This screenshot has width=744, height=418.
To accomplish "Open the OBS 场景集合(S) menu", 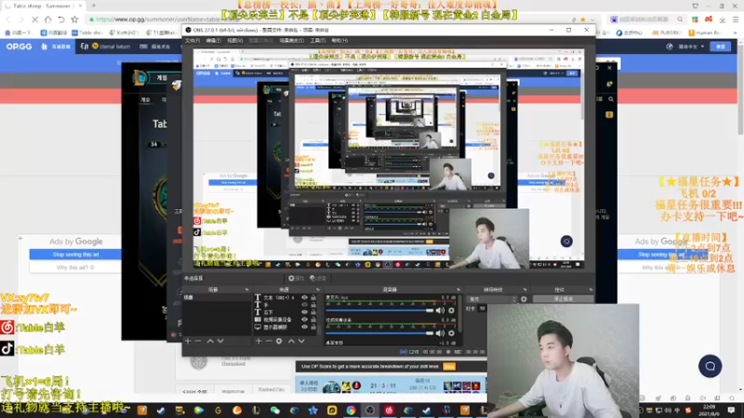I will tap(292, 40).
